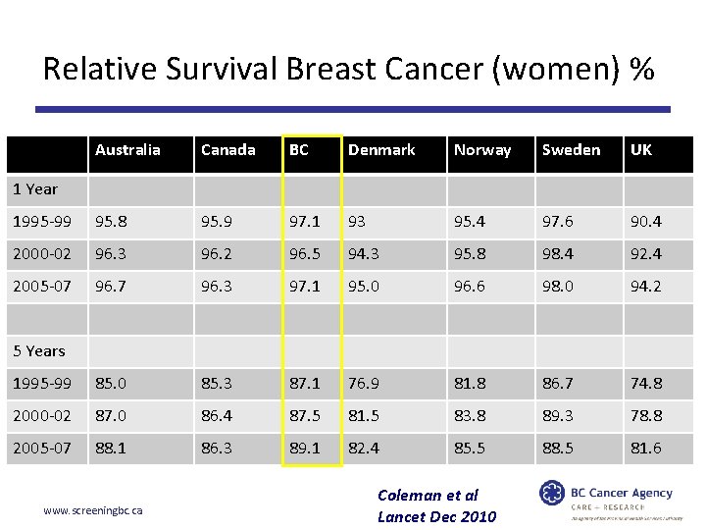
Task: Click the Denmark column header
Action: click(x=381, y=150)
